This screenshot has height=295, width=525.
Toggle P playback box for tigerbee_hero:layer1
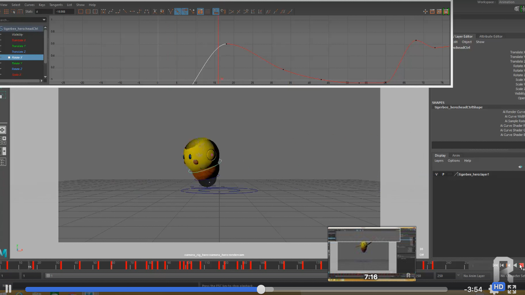click(x=443, y=174)
